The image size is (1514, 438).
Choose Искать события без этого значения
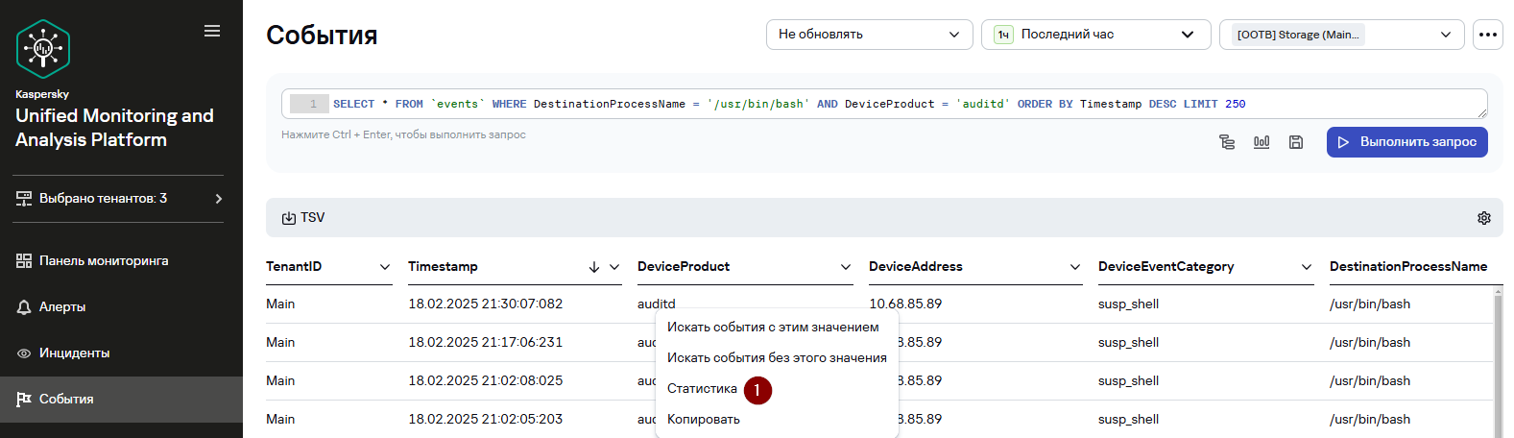click(x=777, y=357)
